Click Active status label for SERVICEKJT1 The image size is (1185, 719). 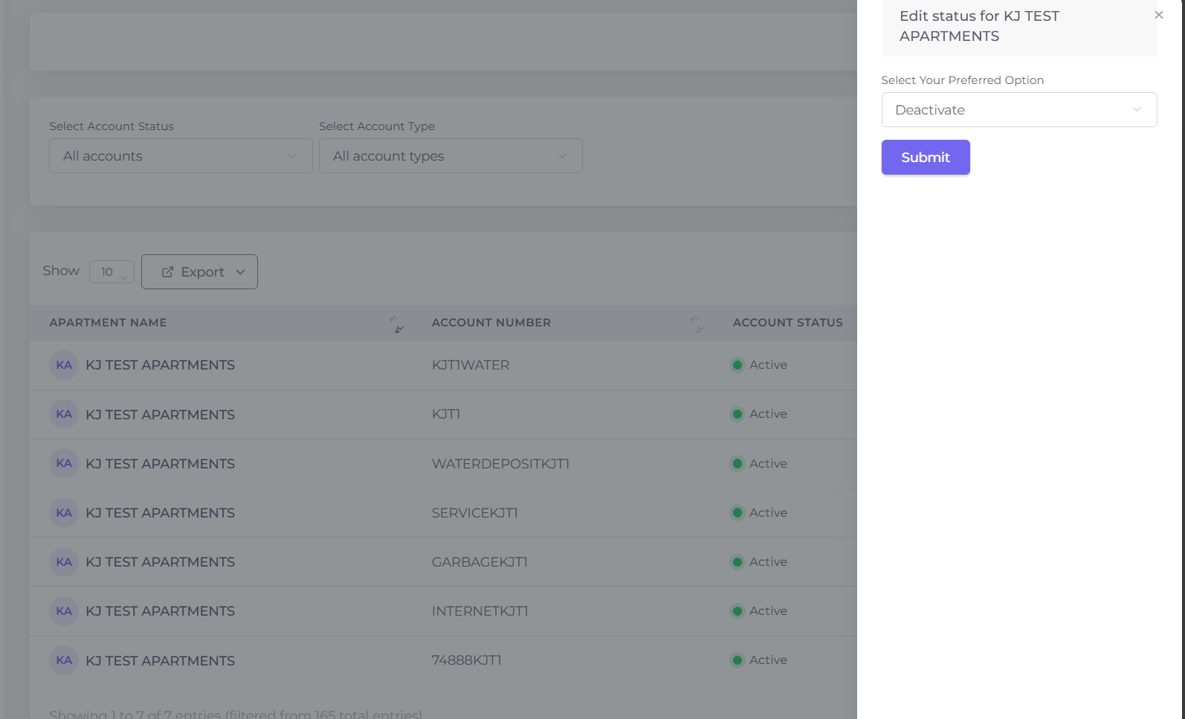point(768,513)
